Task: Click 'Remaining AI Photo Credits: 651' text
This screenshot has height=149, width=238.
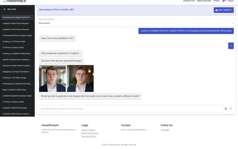Action: click(57, 10)
